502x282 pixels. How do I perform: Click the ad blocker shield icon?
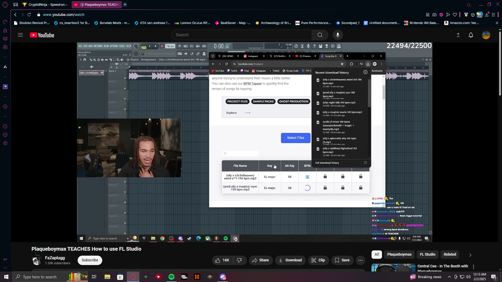pyautogui.click(x=441, y=15)
